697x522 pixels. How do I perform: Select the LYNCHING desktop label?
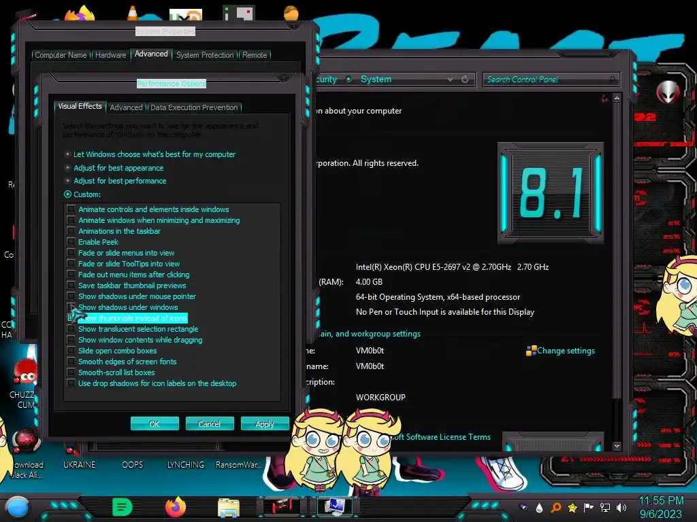(x=186, y=465)
